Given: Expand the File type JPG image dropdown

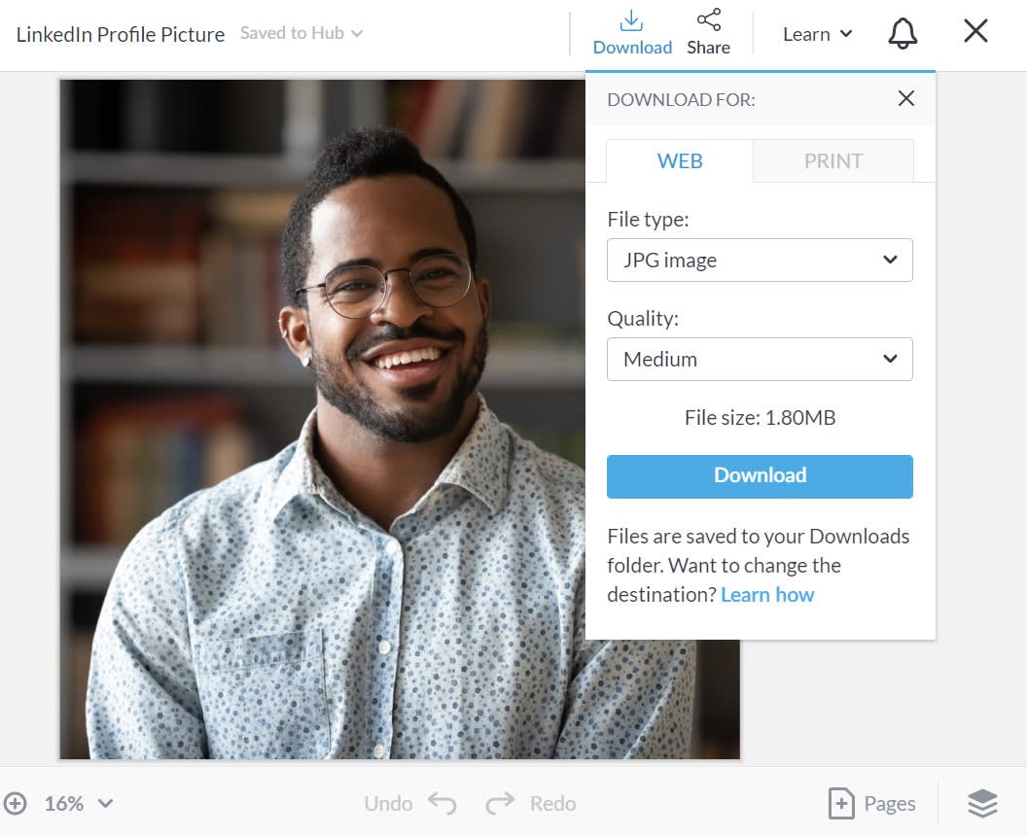Looking at the screenshot, I should pos(760,260).
